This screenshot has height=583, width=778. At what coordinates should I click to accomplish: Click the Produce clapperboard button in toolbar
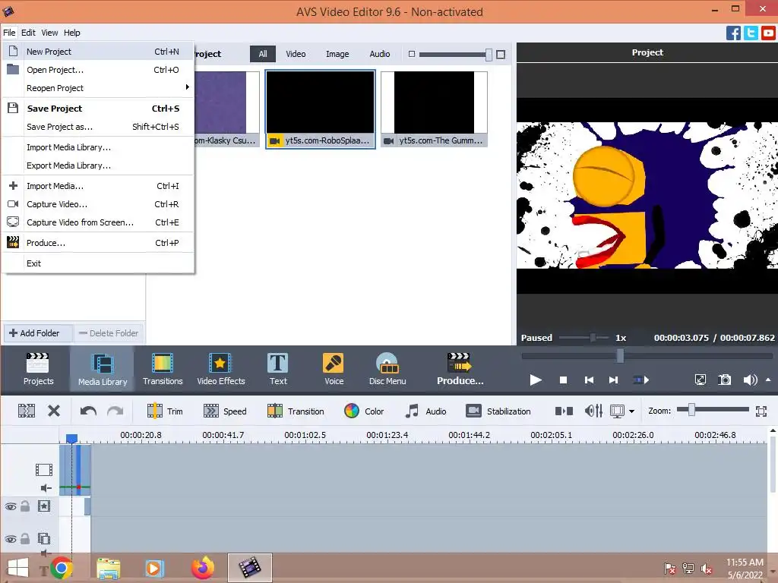point(460,369)
